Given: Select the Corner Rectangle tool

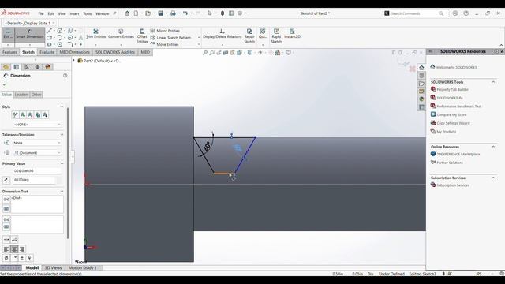Looking at the screenshot, I should click(x=49, y=38).
